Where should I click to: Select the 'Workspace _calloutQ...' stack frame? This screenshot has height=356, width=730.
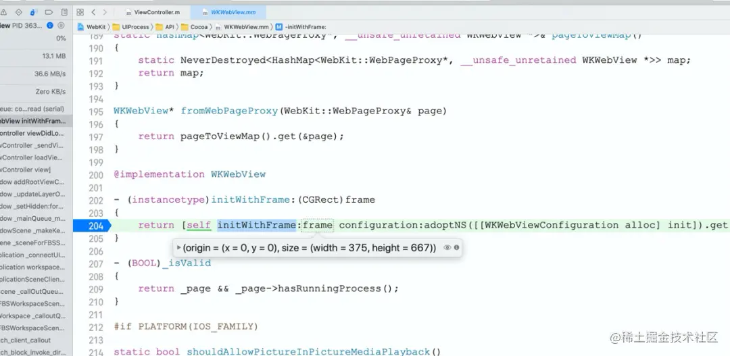coord(36,315)
